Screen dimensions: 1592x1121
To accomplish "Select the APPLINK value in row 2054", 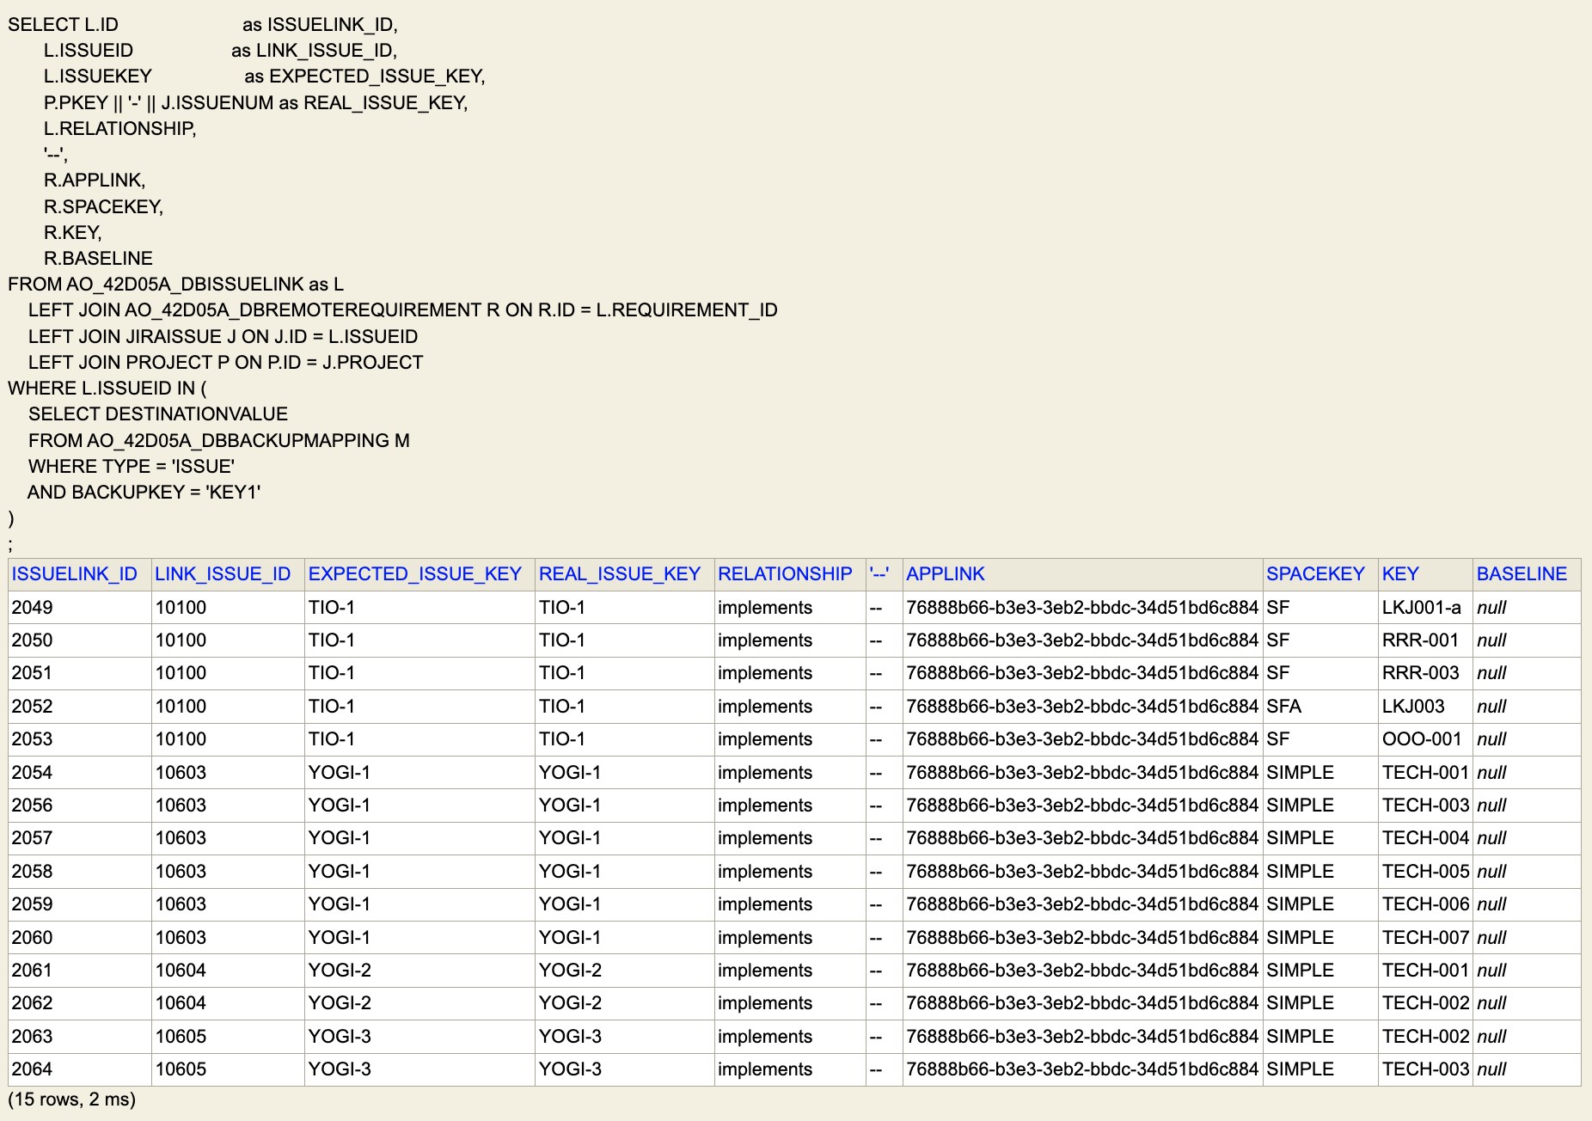I will click(1081, 772).
